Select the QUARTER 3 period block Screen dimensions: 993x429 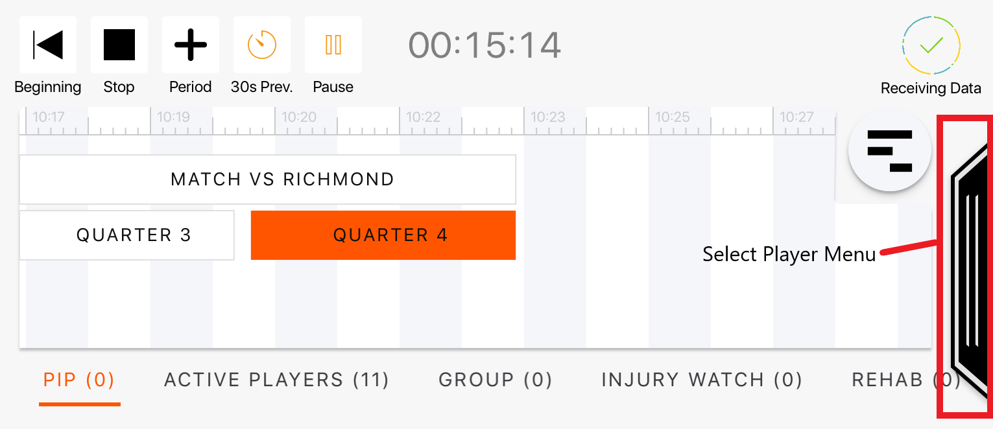[127, 235]
